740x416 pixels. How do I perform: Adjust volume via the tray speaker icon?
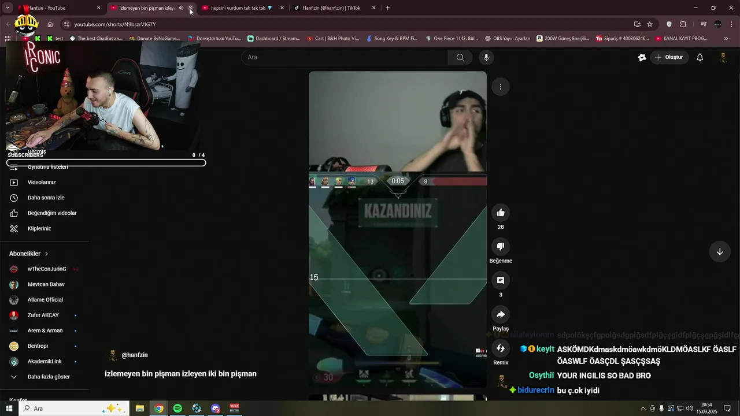click(x=689, y=408)
